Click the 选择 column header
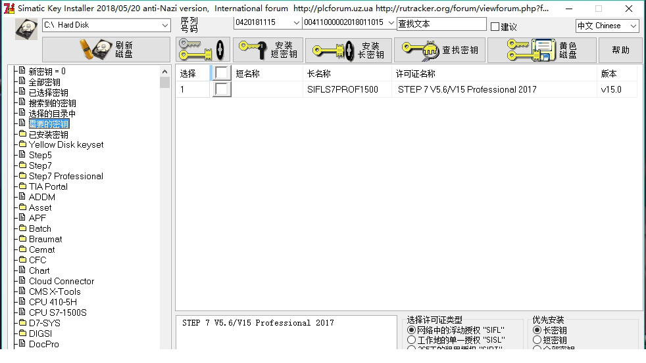Screen dimensions: 646x363 coord(193,74)
